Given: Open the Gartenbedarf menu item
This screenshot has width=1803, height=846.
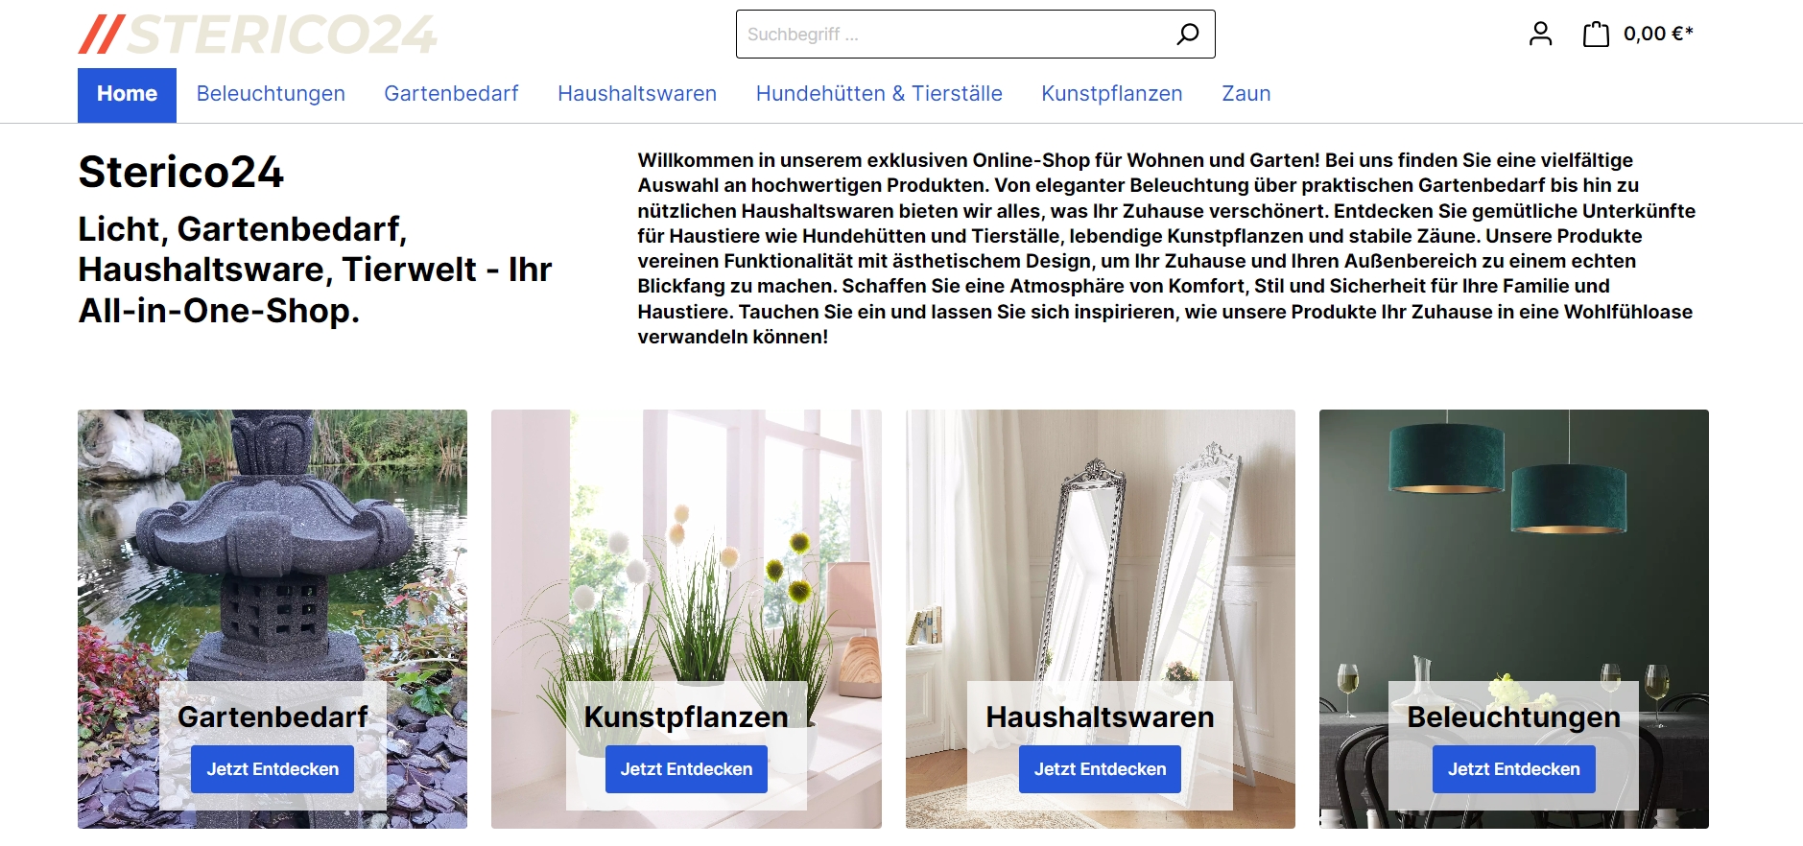Looking at the screenshot, I should coord(451,94).
